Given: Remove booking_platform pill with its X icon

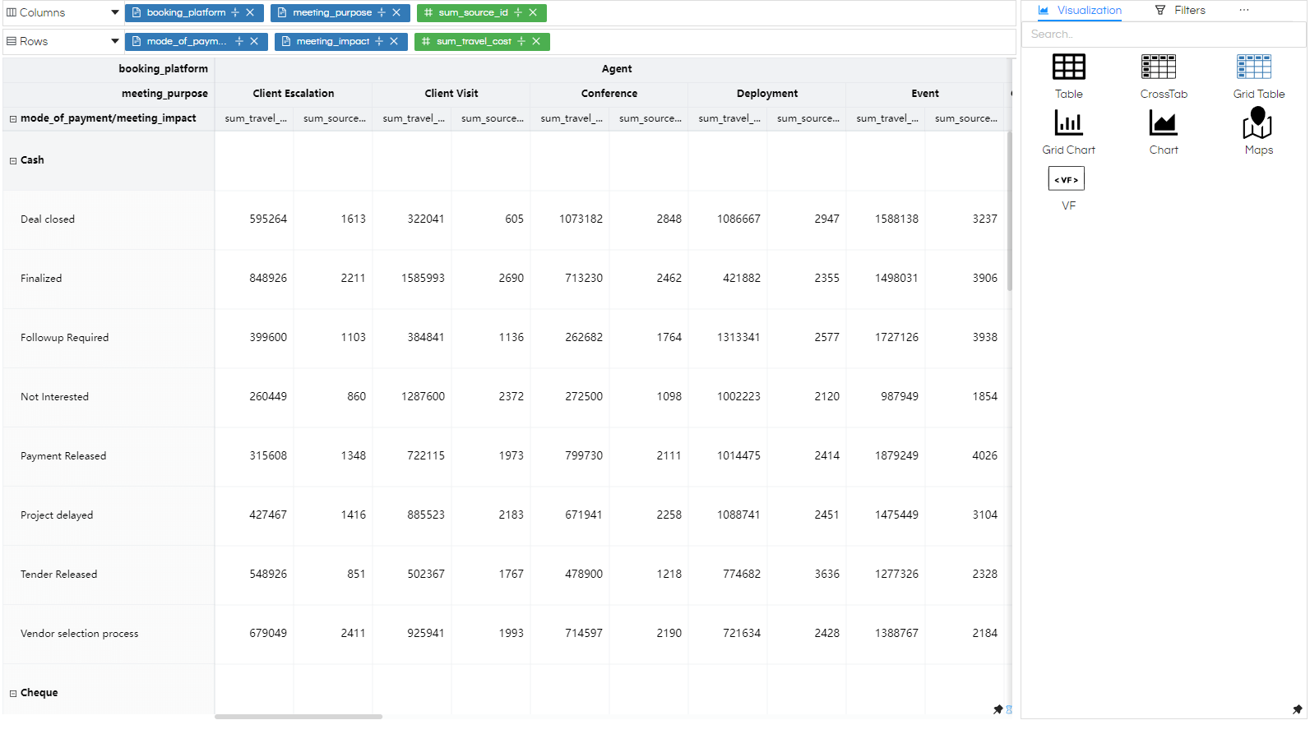Looking at the screenshot, I should 250,13.
